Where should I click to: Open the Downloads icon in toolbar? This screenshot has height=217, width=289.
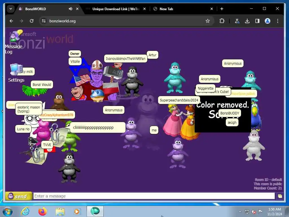[247, 21]
